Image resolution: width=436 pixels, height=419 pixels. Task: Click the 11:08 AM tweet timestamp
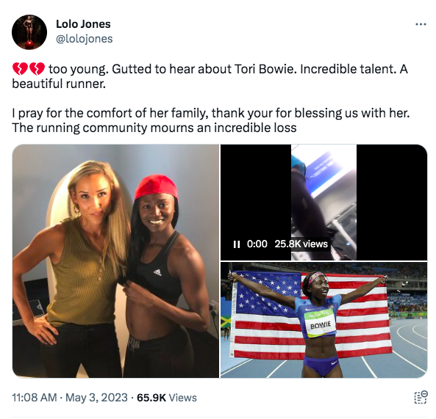click(35, 398)
